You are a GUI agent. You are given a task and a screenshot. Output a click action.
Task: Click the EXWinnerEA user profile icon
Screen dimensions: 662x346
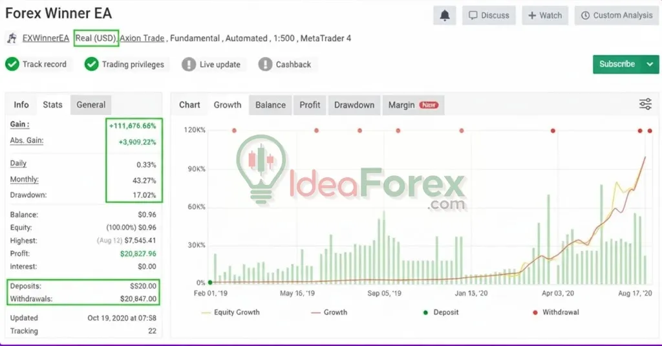pyautogui.click(x=12, y=38)
